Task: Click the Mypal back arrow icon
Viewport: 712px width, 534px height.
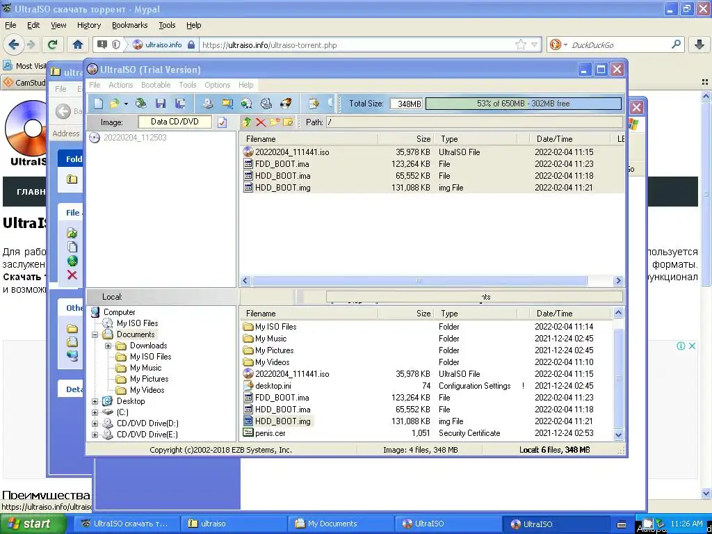Action: (14, 44)
